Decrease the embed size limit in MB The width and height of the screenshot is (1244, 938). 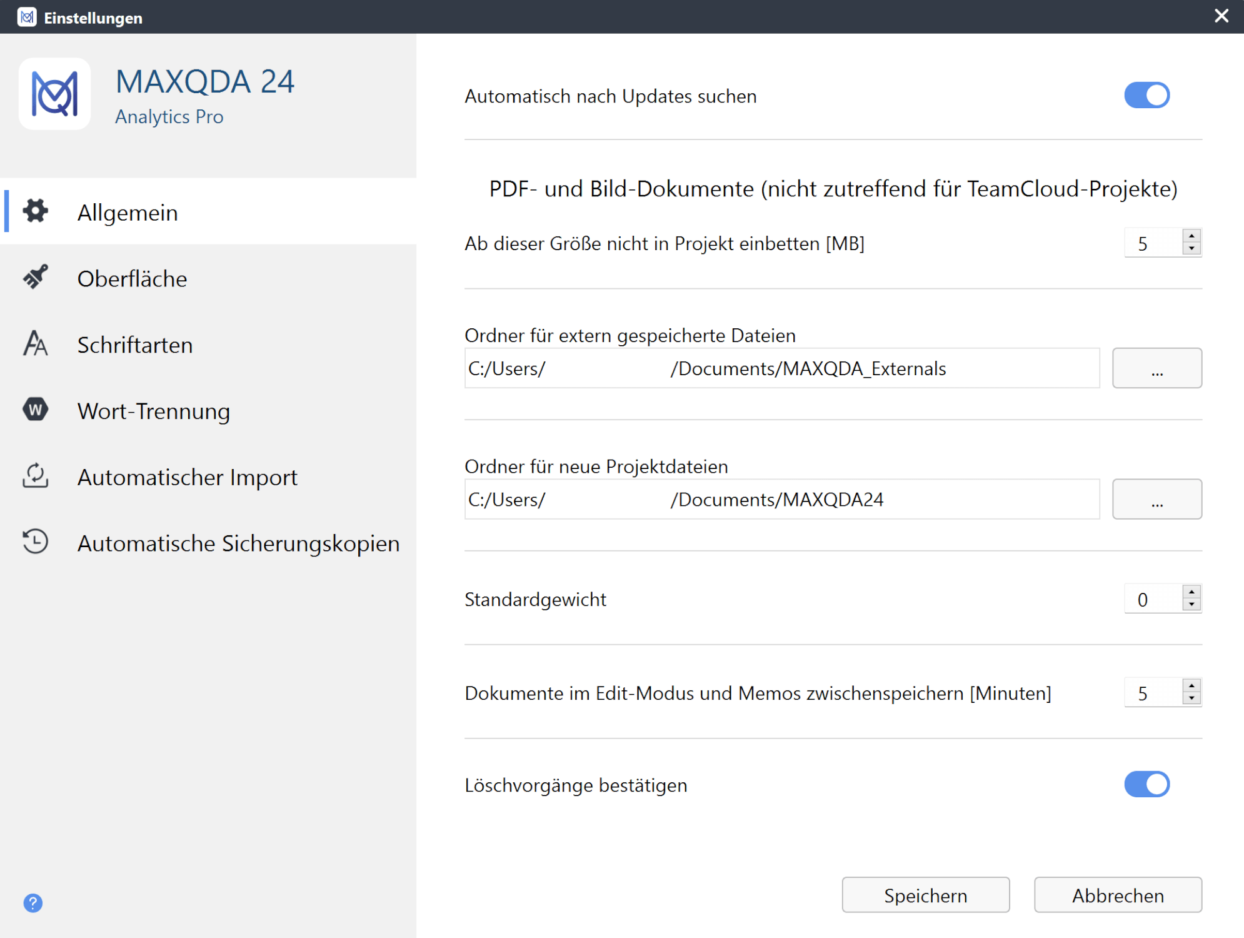(1192, 249)
